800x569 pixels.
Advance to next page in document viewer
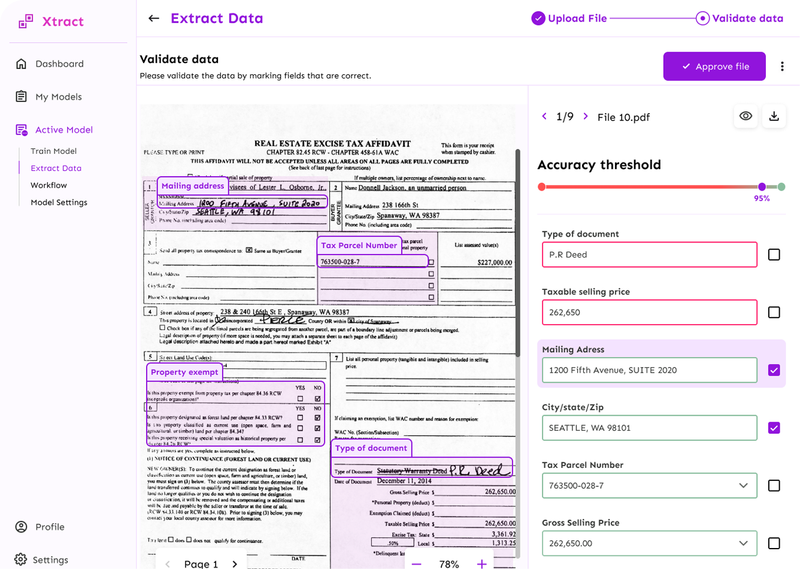coord(235,564)
